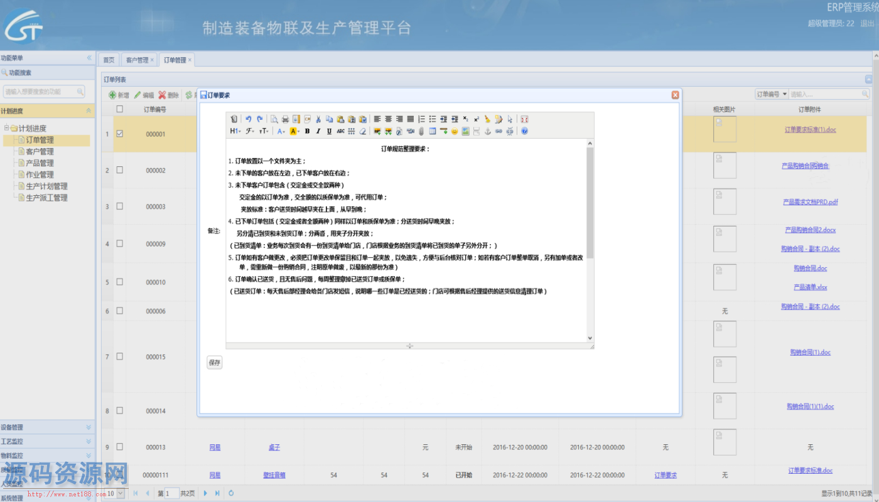The width and height of the screenshot is (879, 502).
Task: Open the 订单编号 search field dropdown
Action: pos(772,94)
